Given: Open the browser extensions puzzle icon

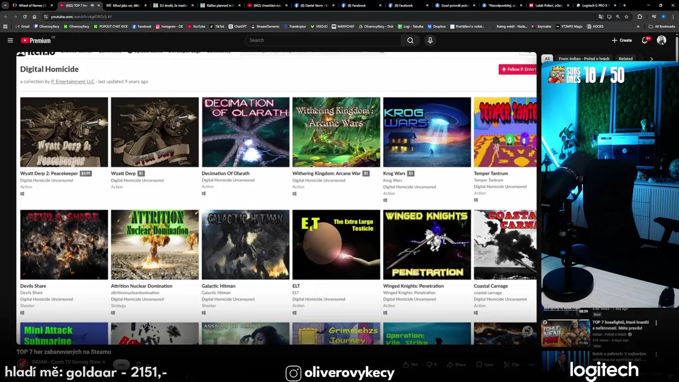Looking at the screenshot, I should pos(640,16).
